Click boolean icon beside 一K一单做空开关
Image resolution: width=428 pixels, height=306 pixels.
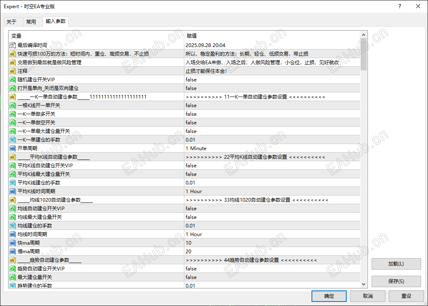point(13,123)
